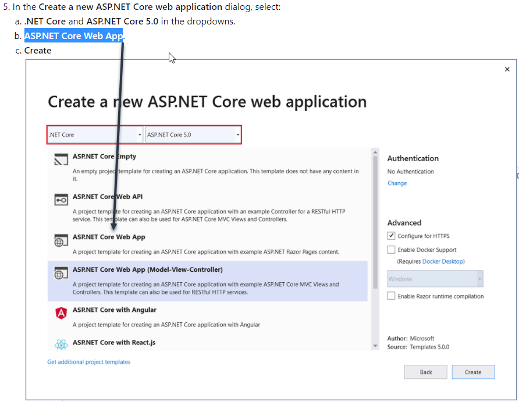Open Get additional project templates
The height and width of the screenshot is (416, 526).
click(88, 361)
